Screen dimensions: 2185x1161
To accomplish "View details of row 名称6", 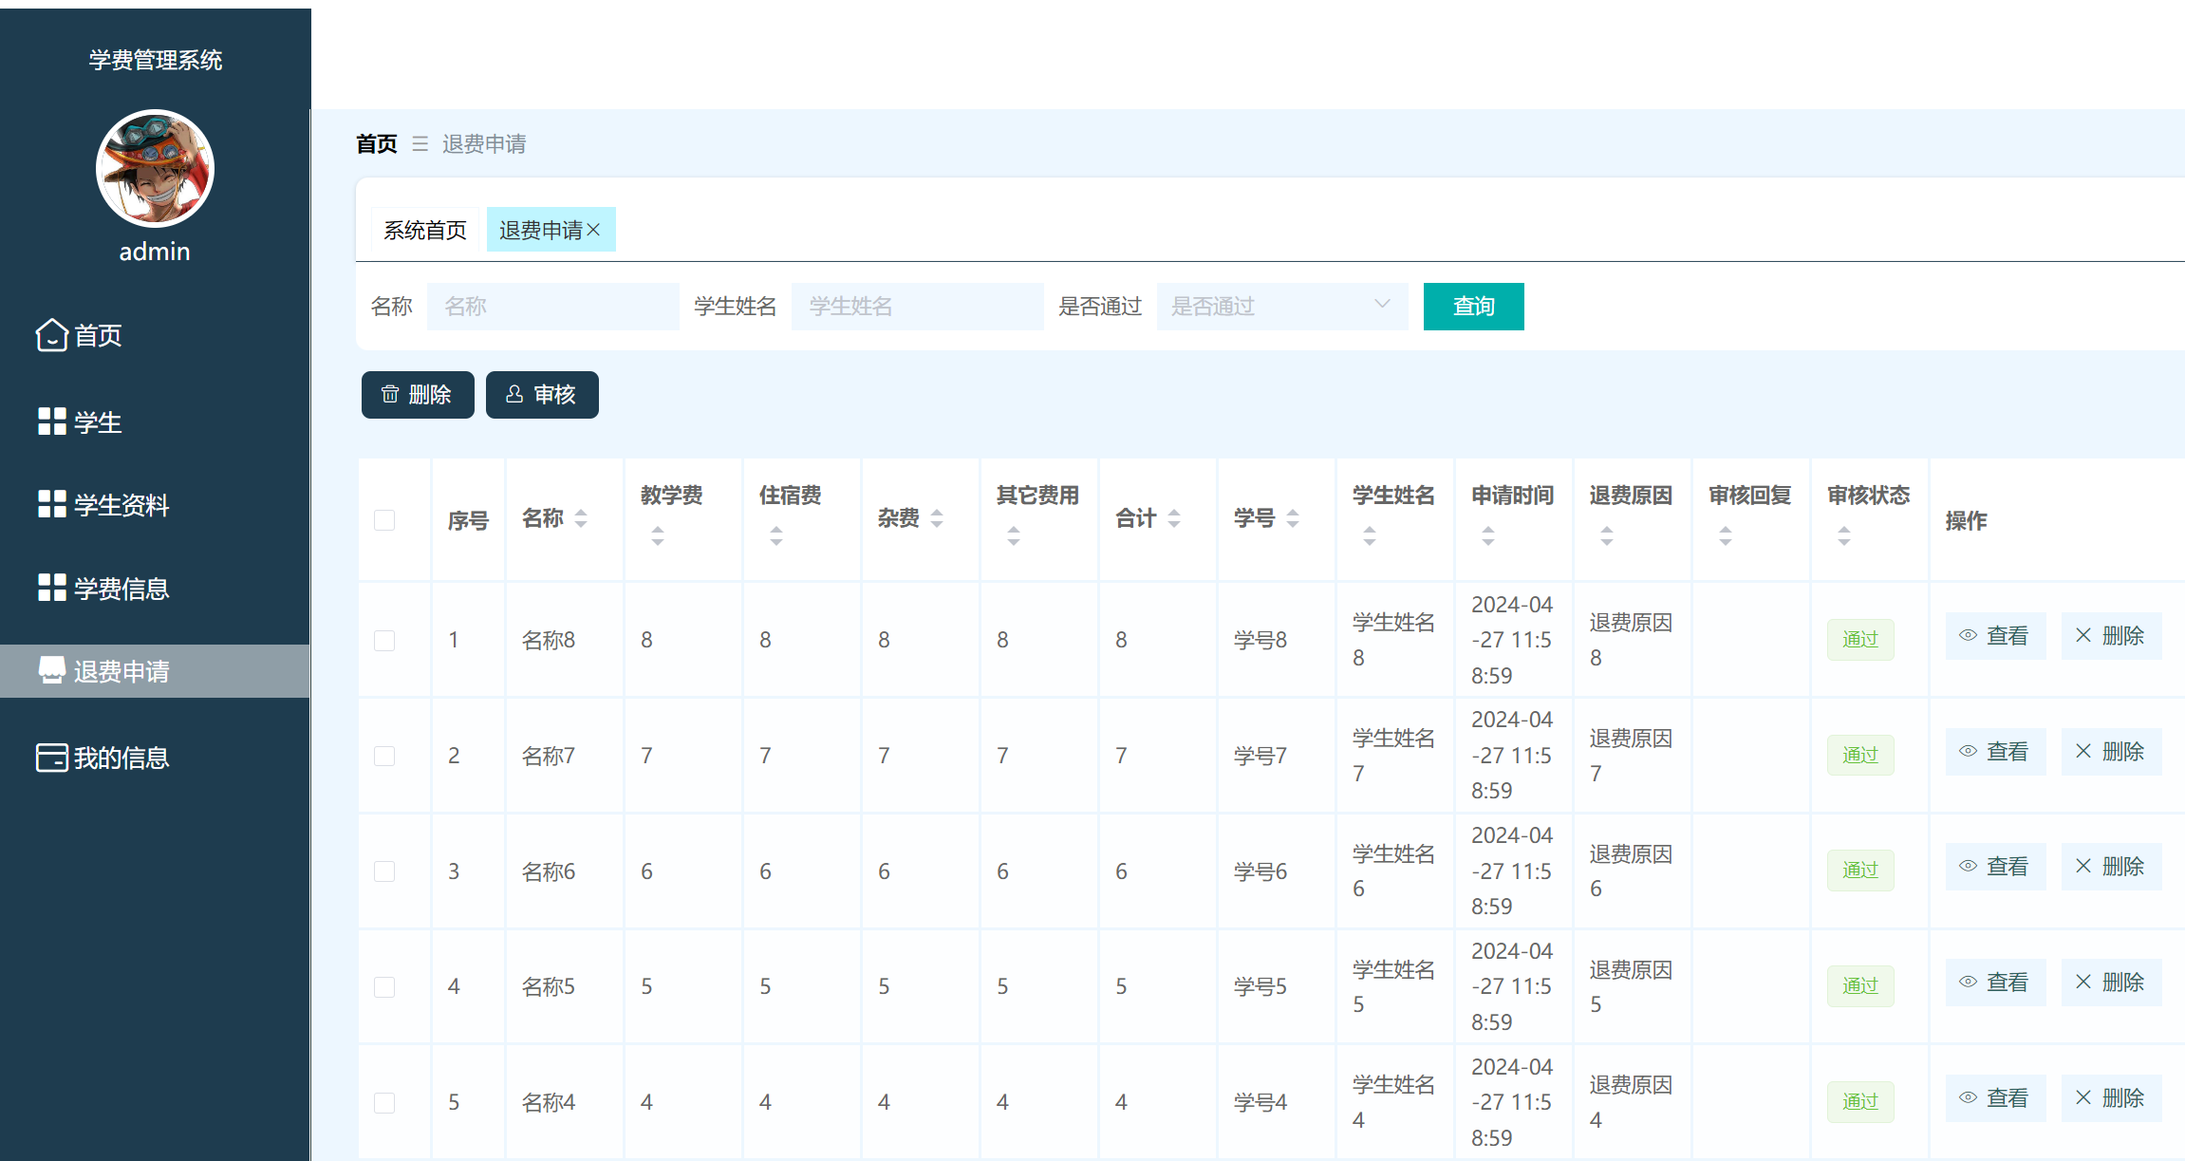I will click(1995, 867).
